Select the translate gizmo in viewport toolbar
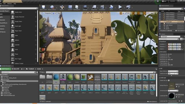Screen dimensions: 185x104 (121, 13)
